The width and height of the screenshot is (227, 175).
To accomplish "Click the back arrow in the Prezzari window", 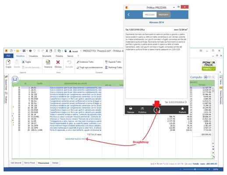I will 129,14.
